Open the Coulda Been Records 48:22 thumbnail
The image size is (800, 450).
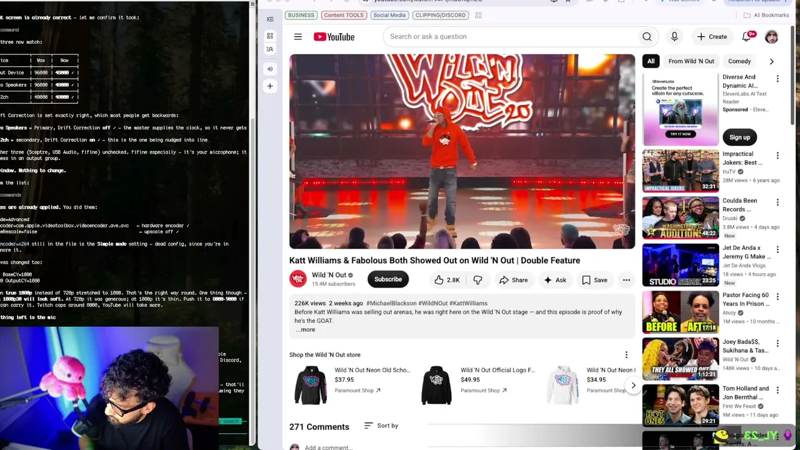(681, 217)
